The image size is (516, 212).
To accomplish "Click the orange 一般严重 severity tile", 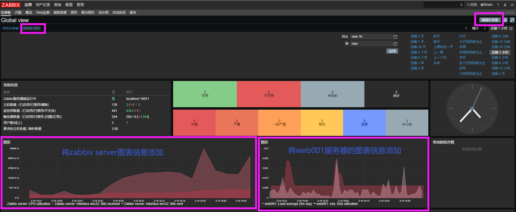I will tap(279, 123).
